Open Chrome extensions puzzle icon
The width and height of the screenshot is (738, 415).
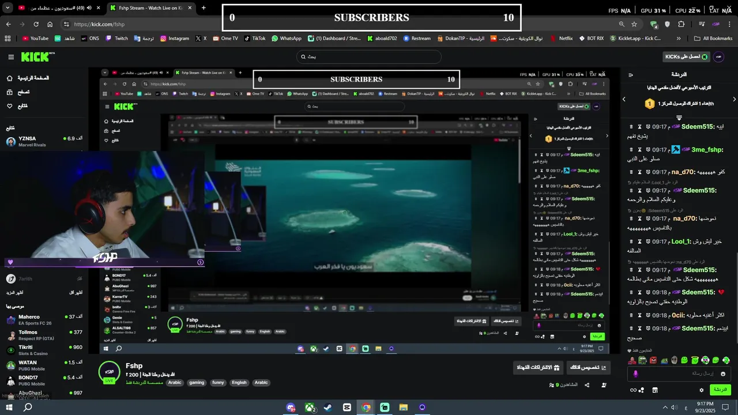point(681,24)
